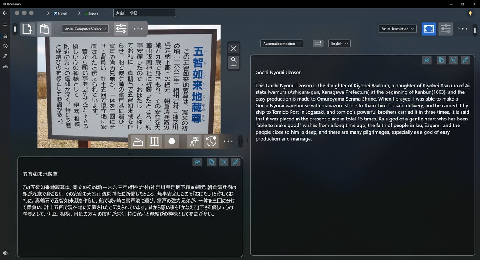Copy the Japanese OCR text

211,162
